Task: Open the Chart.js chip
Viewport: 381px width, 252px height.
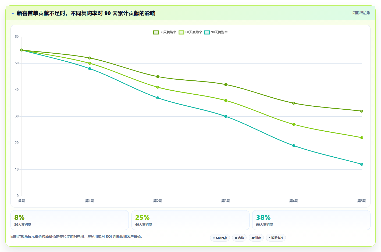Action: point(220,238)
